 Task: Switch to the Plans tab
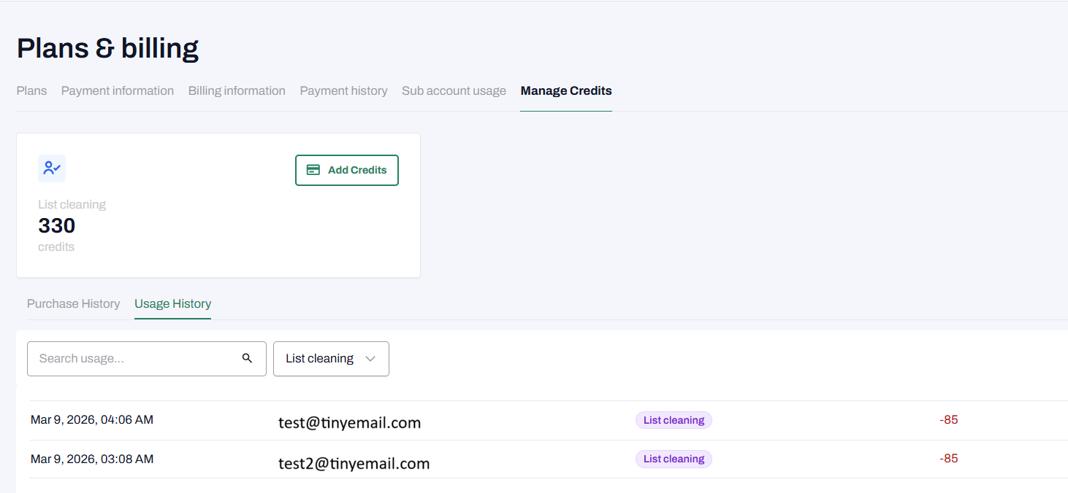[x=31, y=91]
